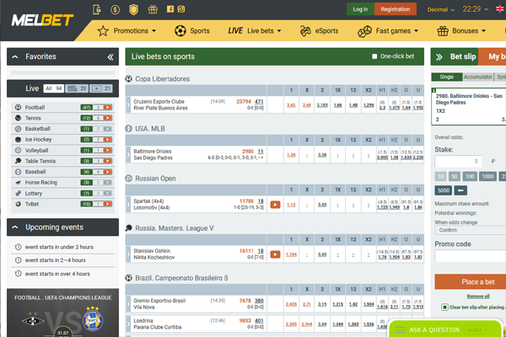
Task: Open the Fast games dropdown menu
Action: (x=388, y=31)
